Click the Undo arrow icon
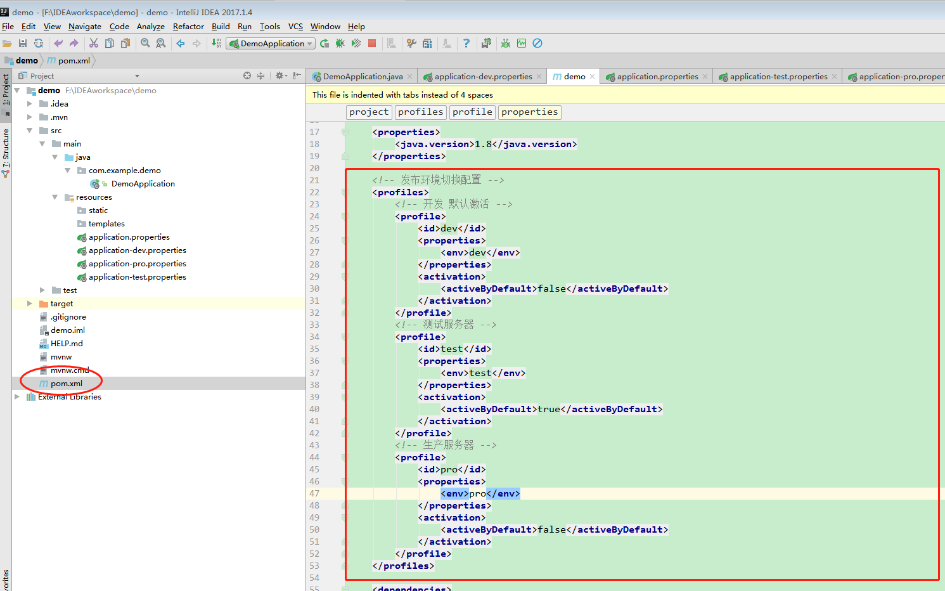Screen dimensions: 945x591 pos(58,43)
